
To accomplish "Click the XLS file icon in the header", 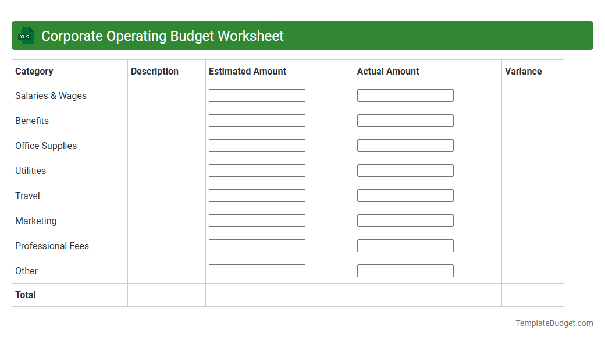I will 26,36.
